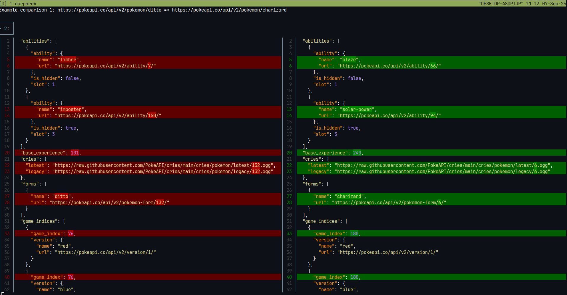The width and height of the screenshot is (567, 295).
Task: Click line number 20 in the left gutter
Action: pos(7,153)
